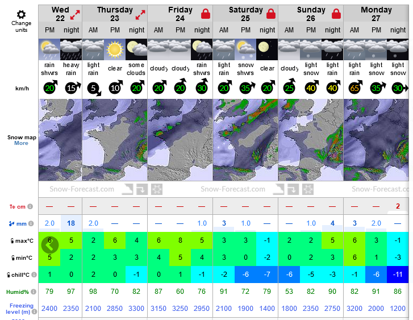Select Friday night rain showers icon
This screenshot has width=413, height=320.
coord(202,49)
